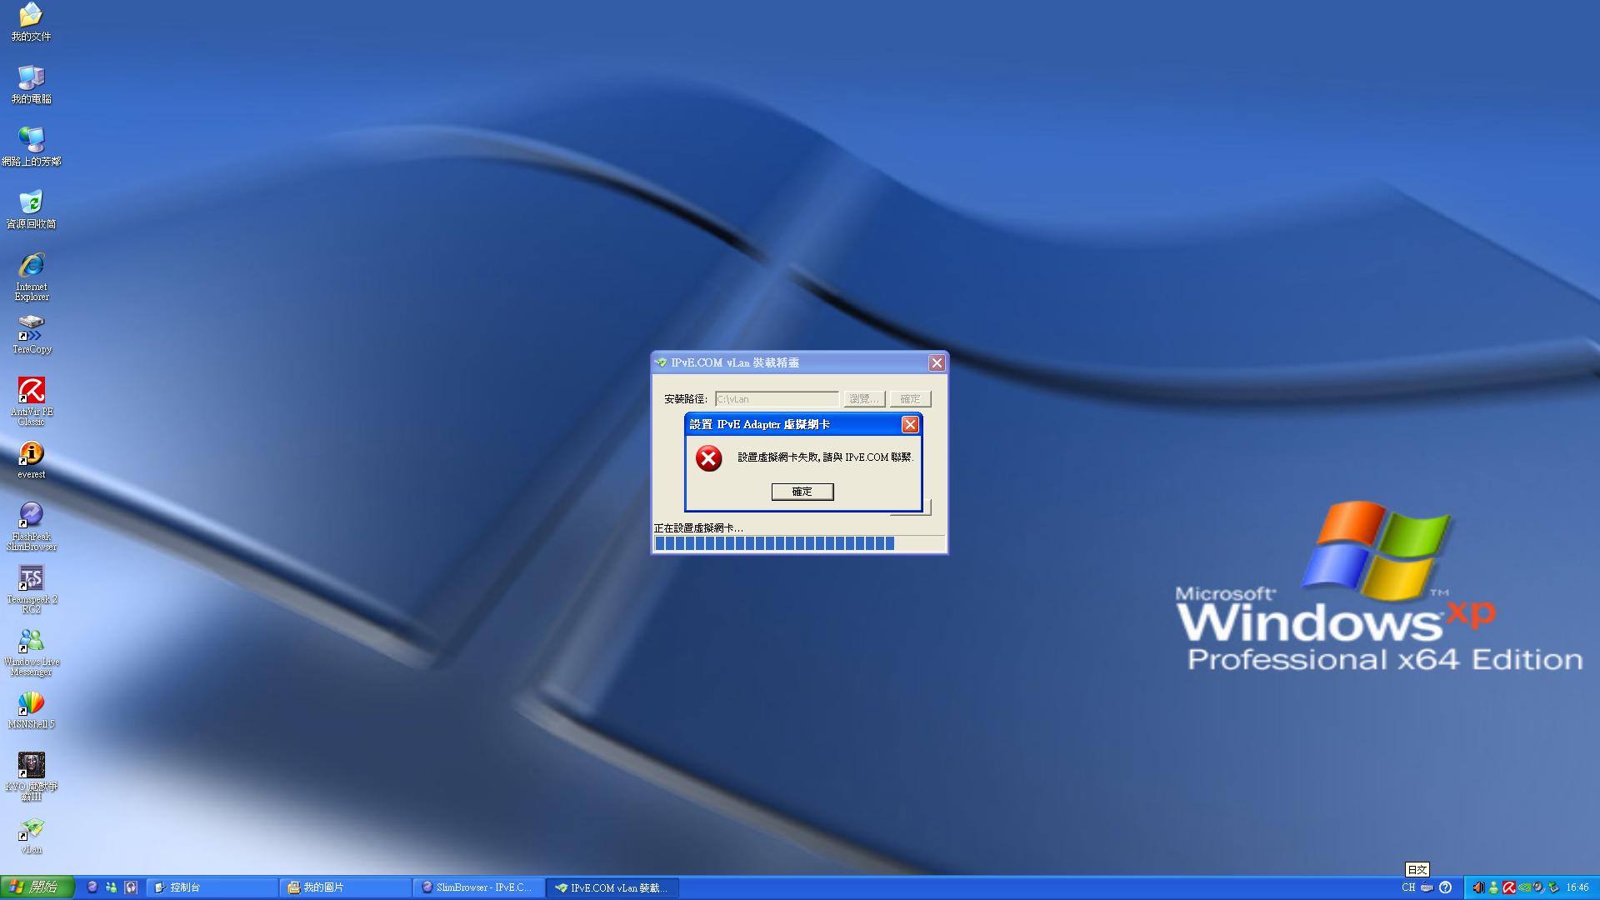Screen dimensions: 1600x900
Task: Click the 開始 Start button
Action: (37, 887)
